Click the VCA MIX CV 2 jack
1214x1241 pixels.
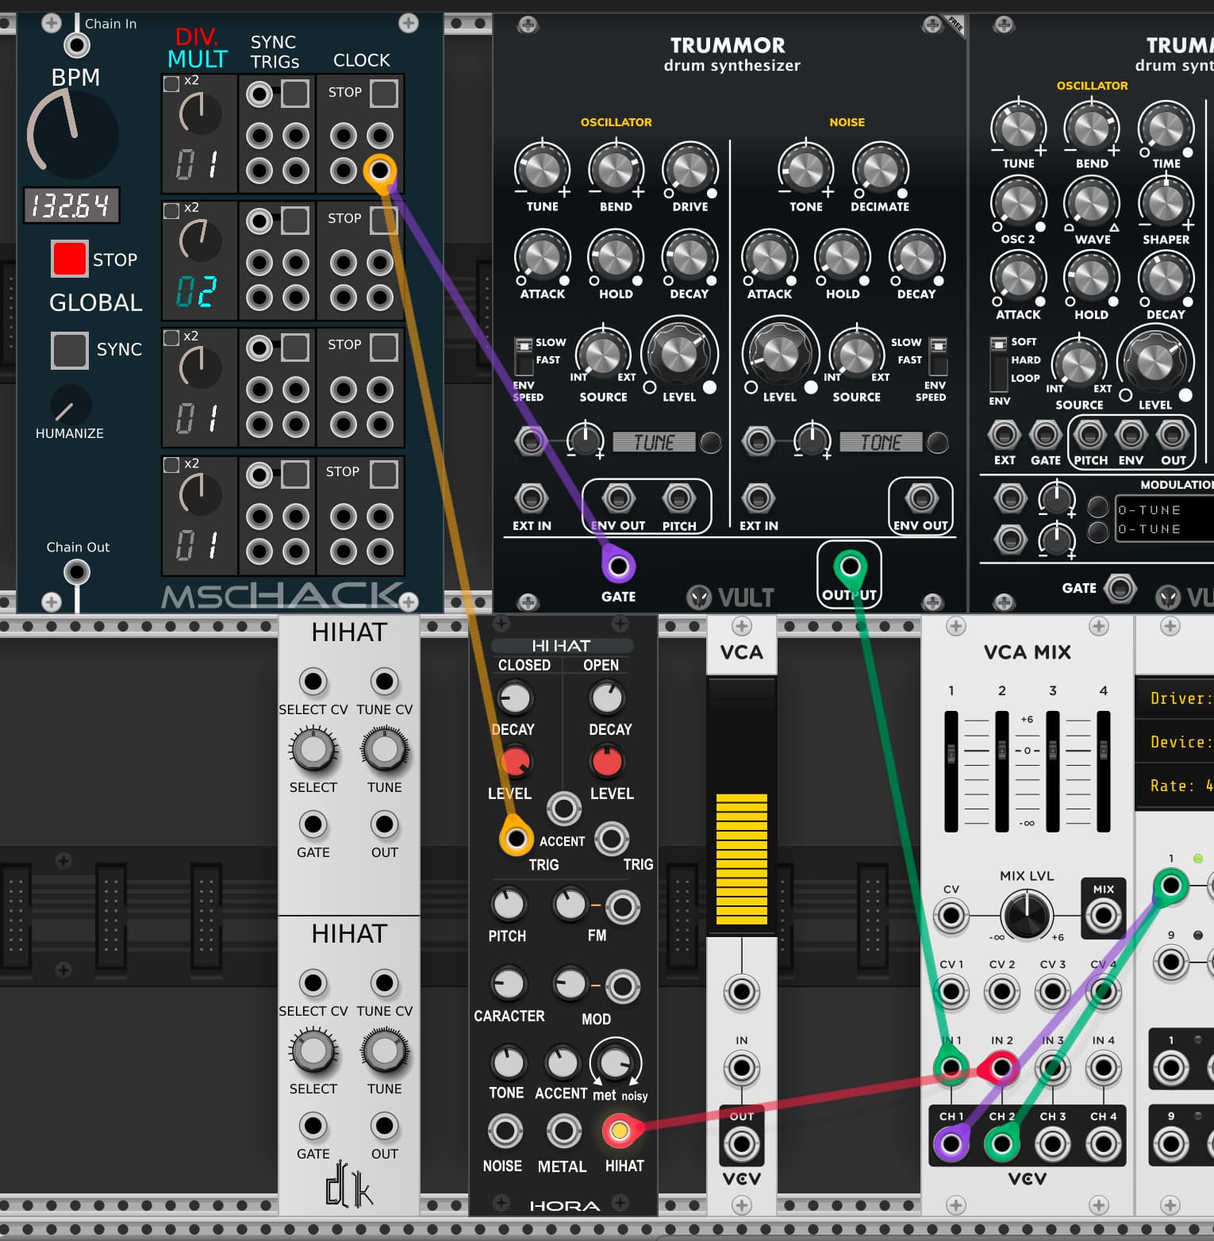[1001, 992]
